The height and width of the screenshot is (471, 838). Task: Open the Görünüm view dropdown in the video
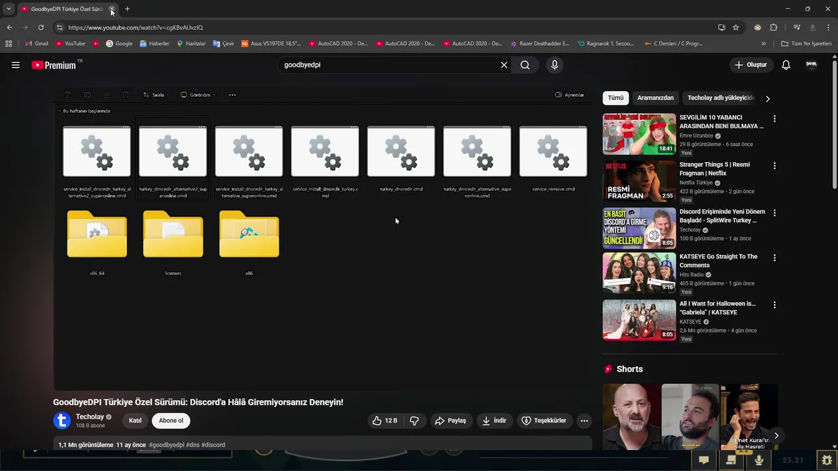coord(198,95)
